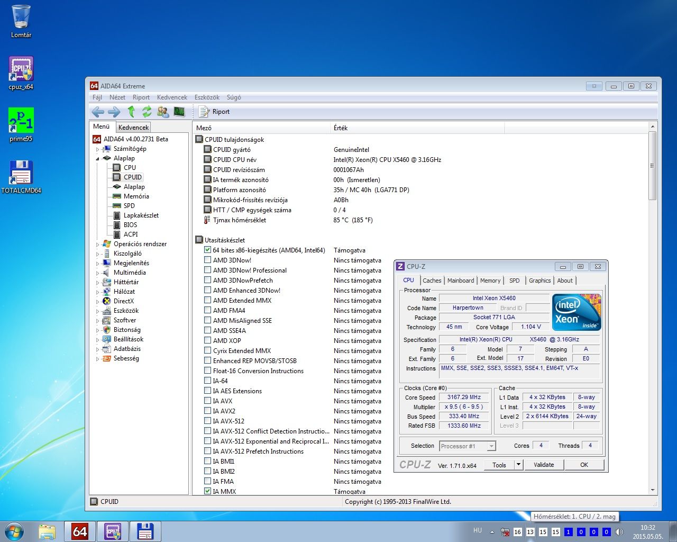Toggle the Cyrix Extended MMX checkbox

208,350
